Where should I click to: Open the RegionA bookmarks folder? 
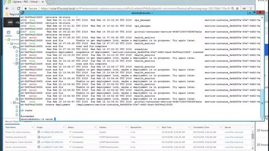click(x=13, y=14)
